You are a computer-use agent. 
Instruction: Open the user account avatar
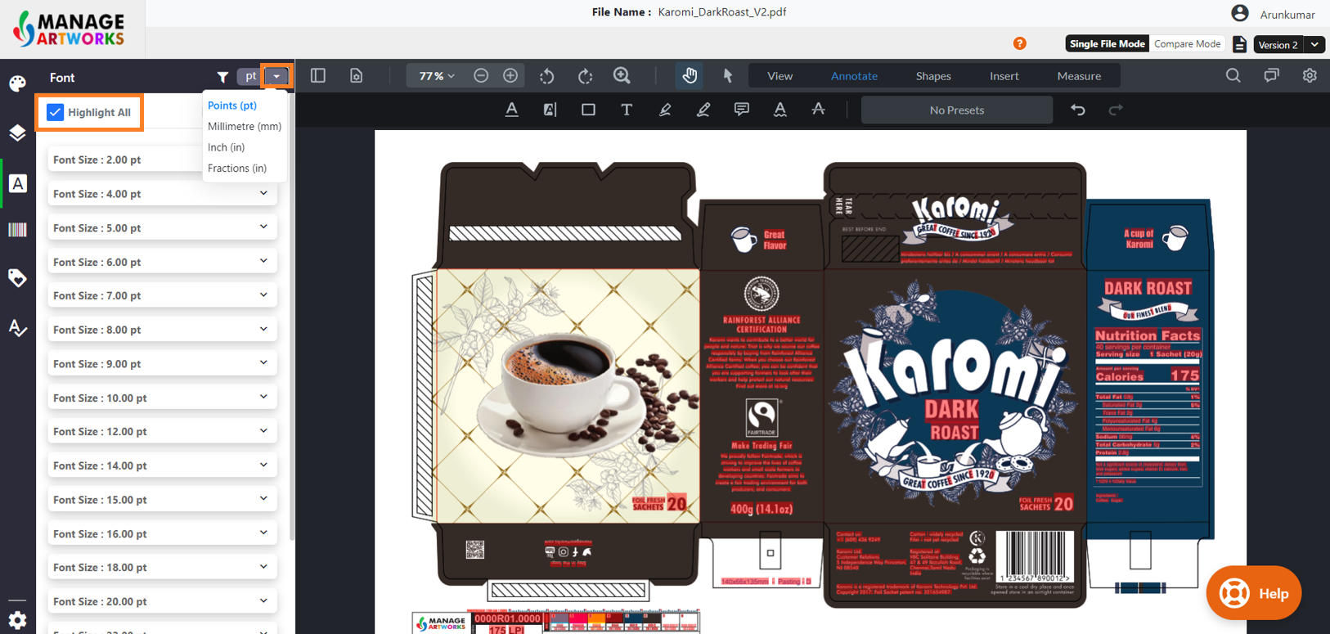[1240, 13]
